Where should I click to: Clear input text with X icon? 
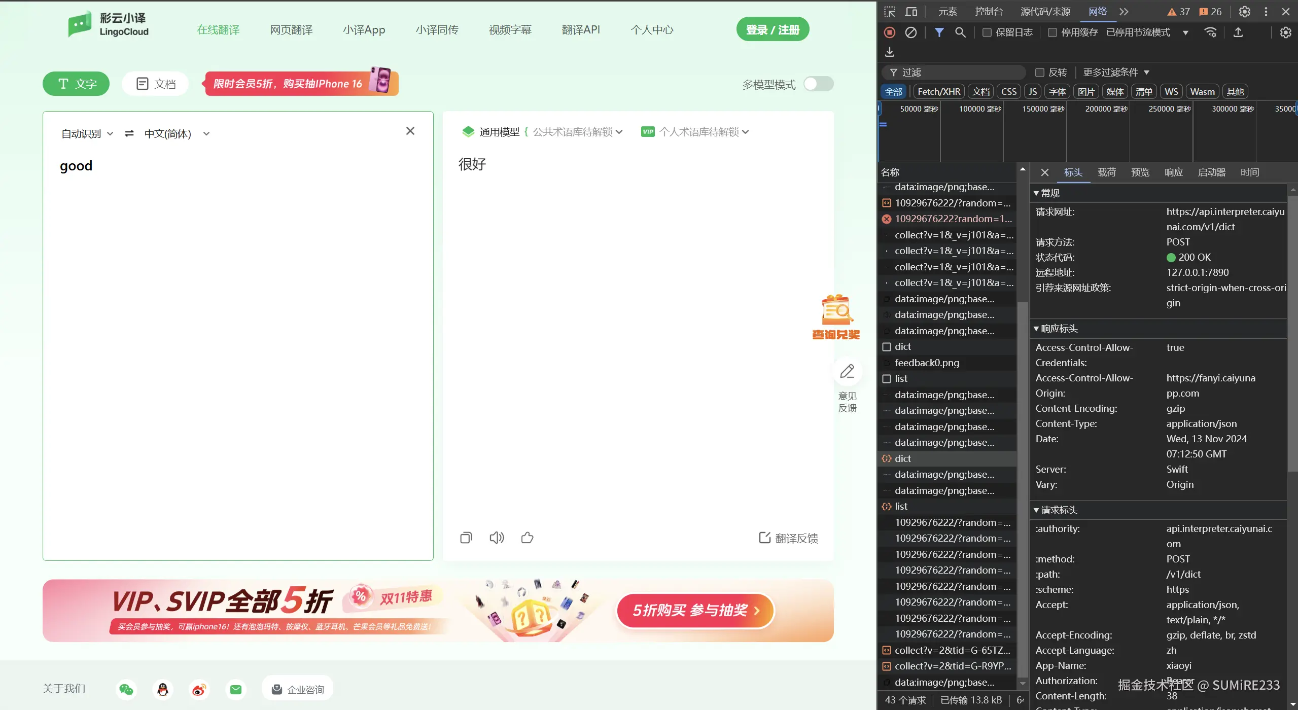[410, 131]
